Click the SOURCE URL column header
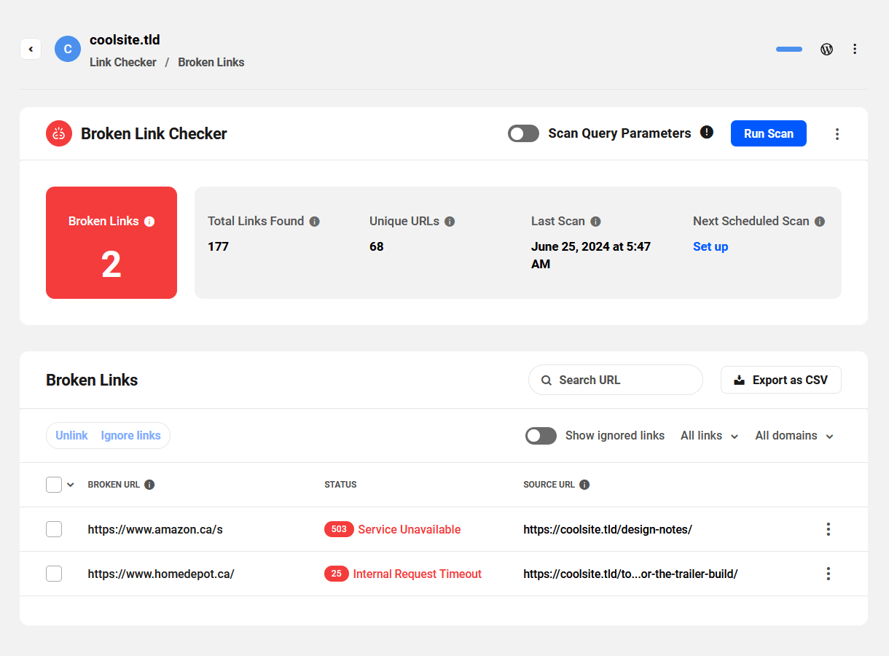The height and width of the screenshot is (656, 889). pyautogui.click(x=549, y=485)
